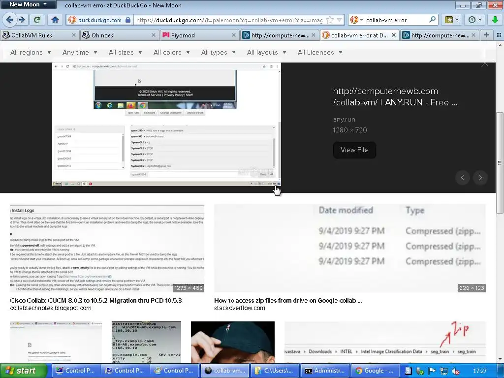
Task: Switch to Google Chrome taskbar window
Action: pyautogui.click(x=375, y=371)
